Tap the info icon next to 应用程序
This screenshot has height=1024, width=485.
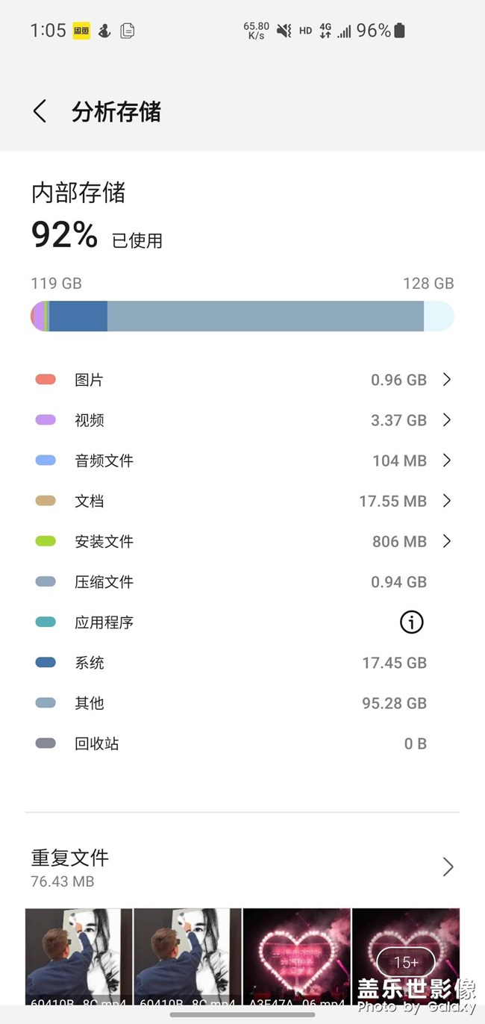coord(410,622)
